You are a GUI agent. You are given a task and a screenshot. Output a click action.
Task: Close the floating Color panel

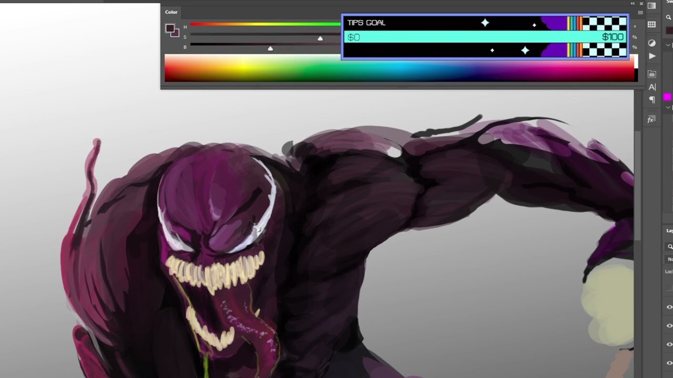pos(641,4)
